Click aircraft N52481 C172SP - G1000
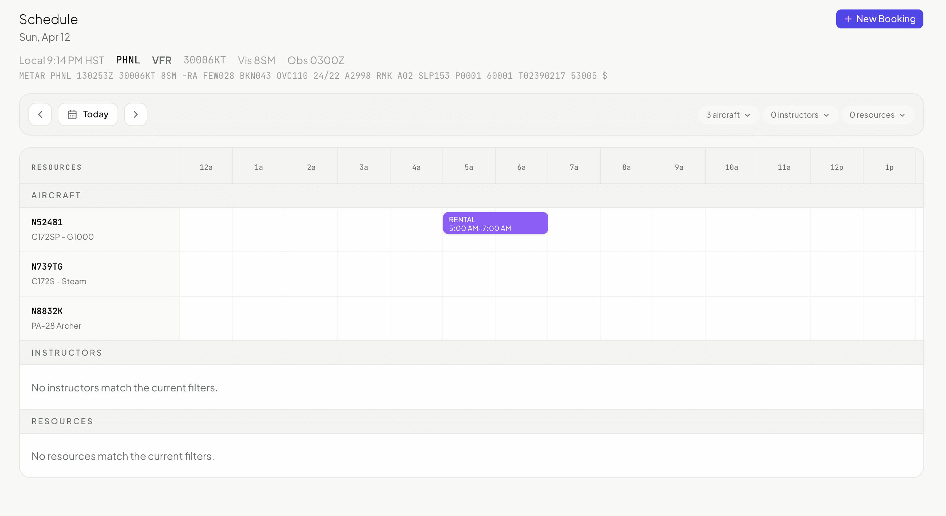 (62, 229)
